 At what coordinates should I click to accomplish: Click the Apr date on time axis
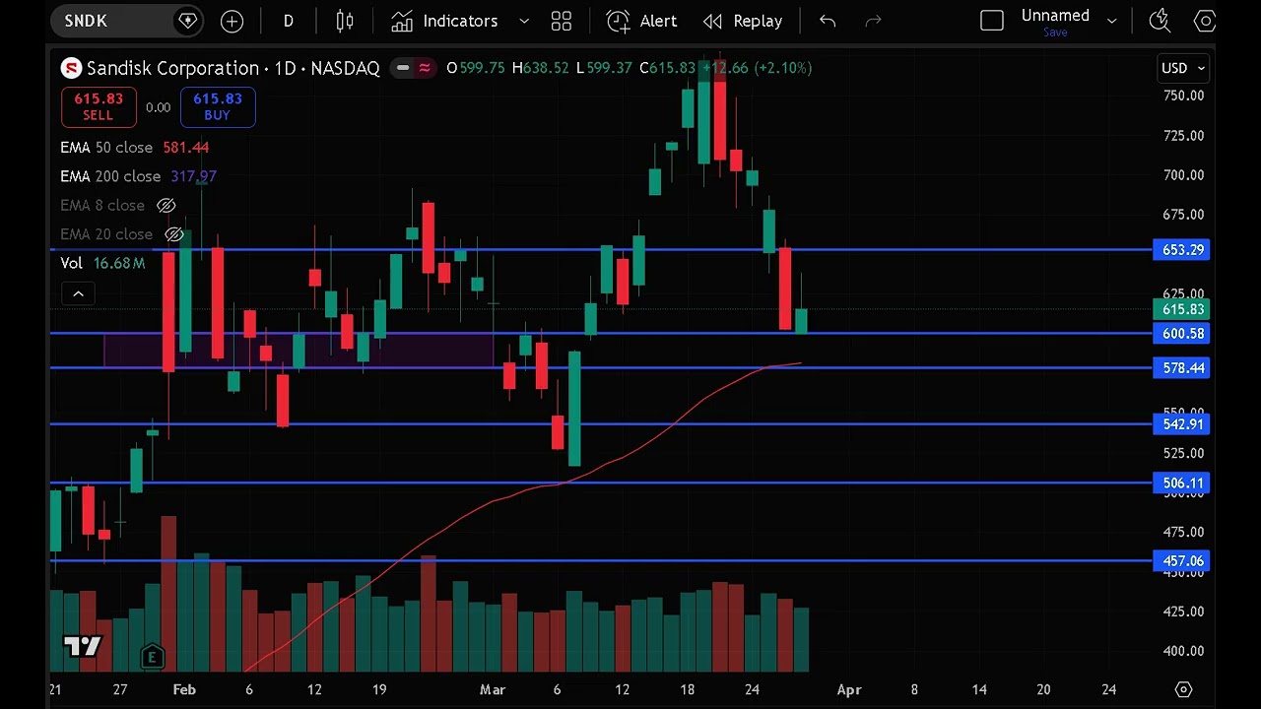coord(849,690)
